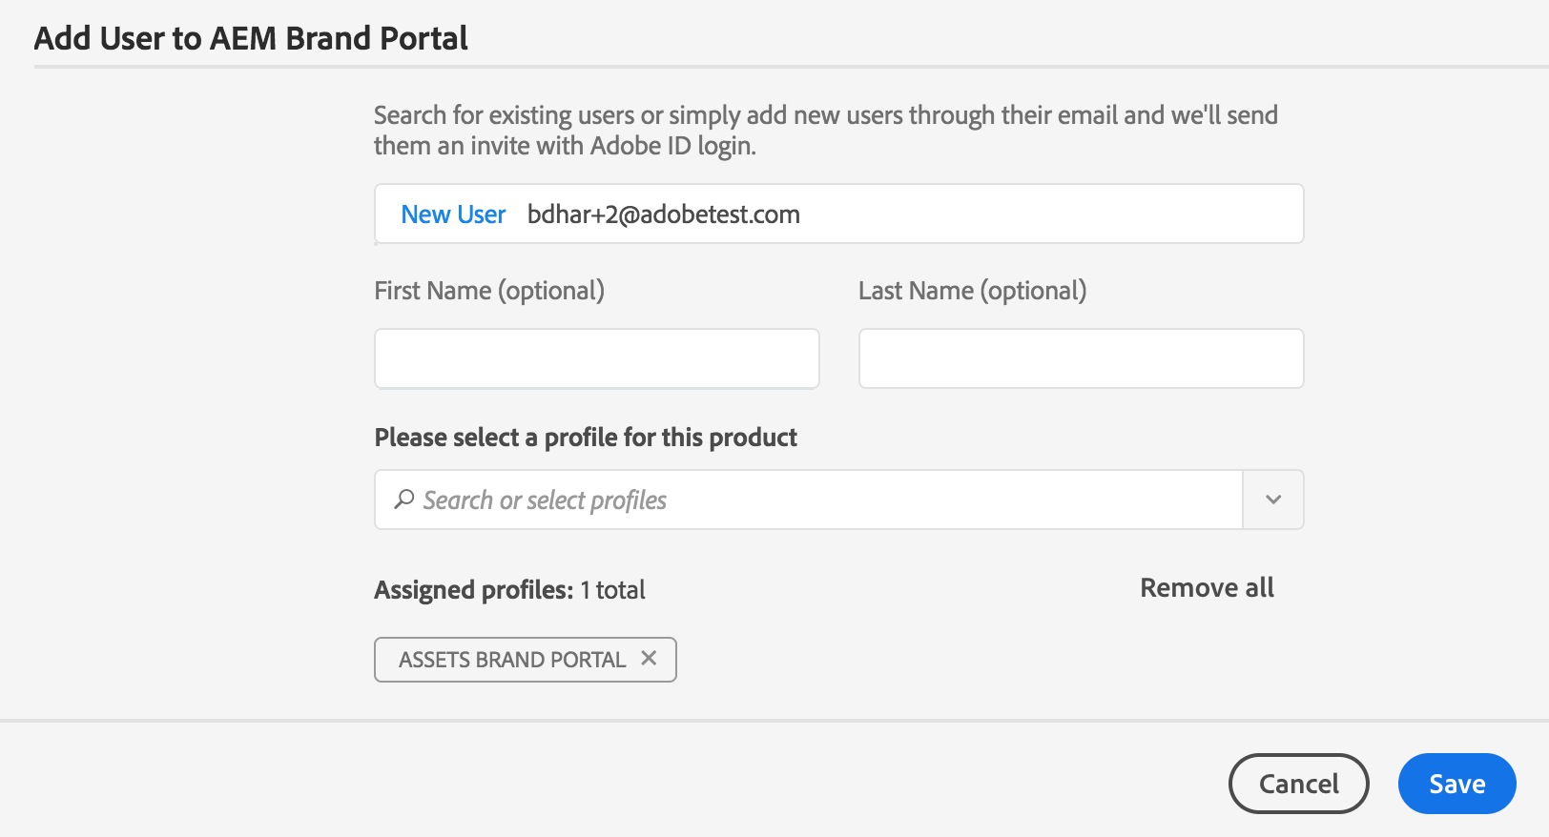Click the email address text bdhar+2@adobetest.com
The image size is (1549, 837).
pos(663,214)
